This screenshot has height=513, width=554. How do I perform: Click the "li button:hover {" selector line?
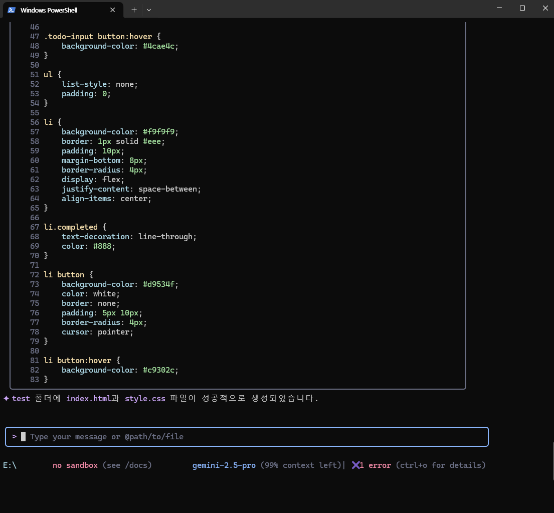click(82, 361)
